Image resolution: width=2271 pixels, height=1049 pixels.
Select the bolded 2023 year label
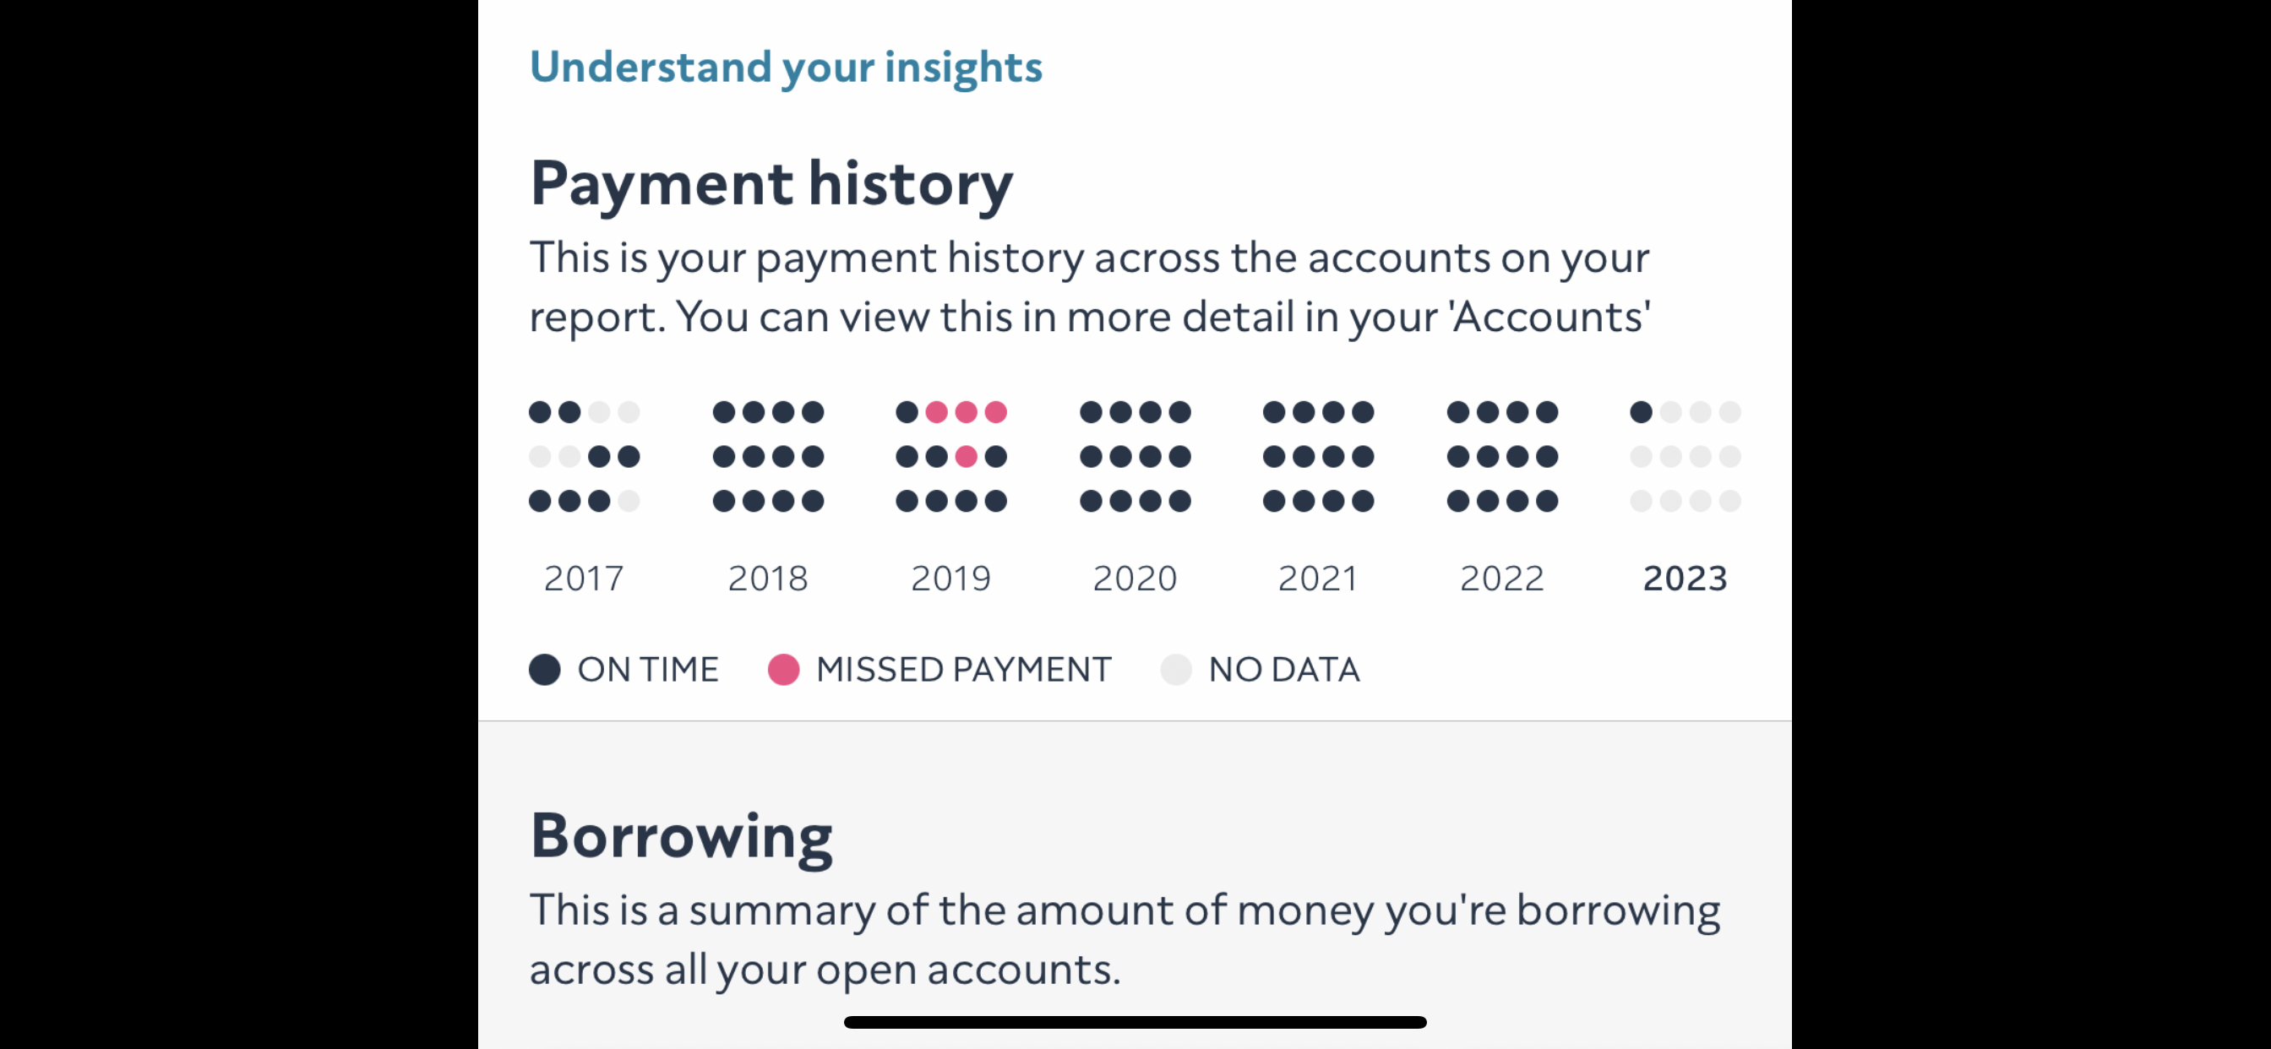pos(1686,579)
